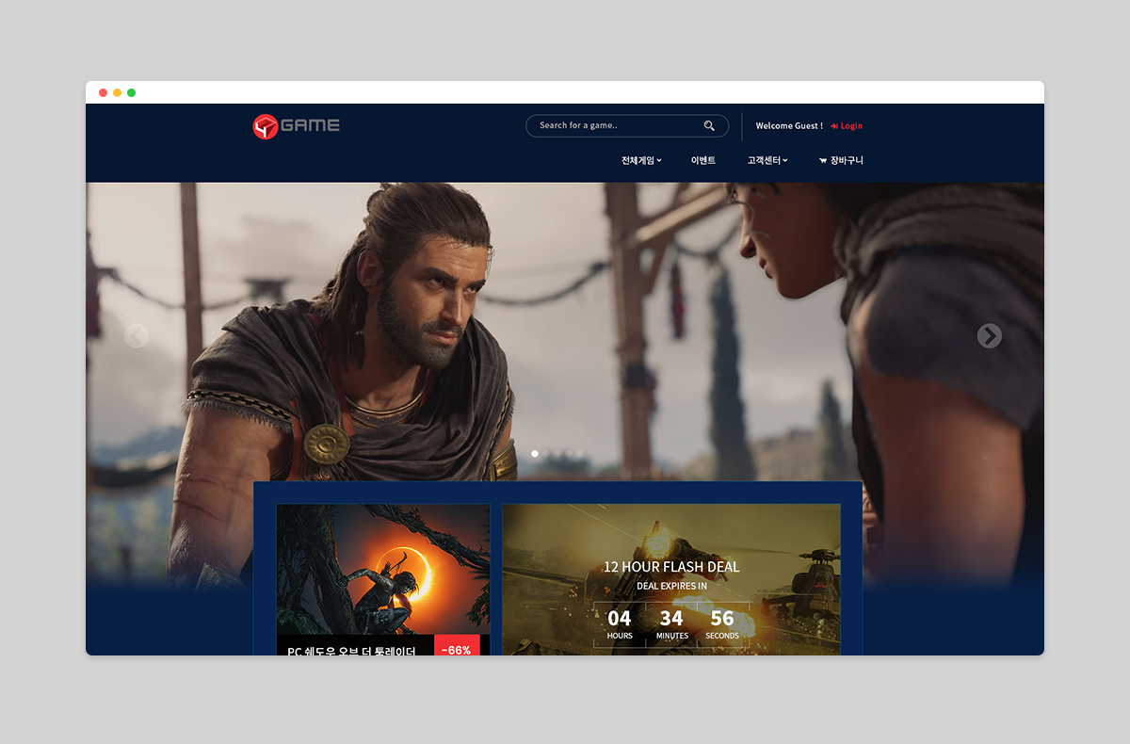The image size is (1130, 744).
Task: Open the Tomb Raider game thumbnail
Action: (383, 569)
